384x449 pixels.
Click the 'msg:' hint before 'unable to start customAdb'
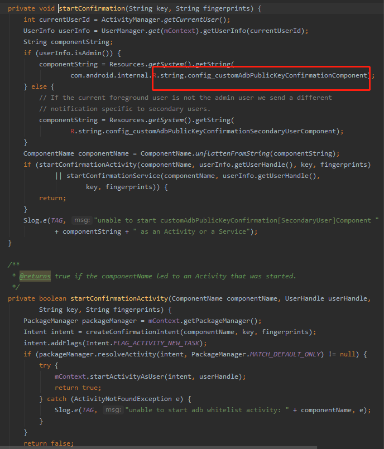coord(82,220)
